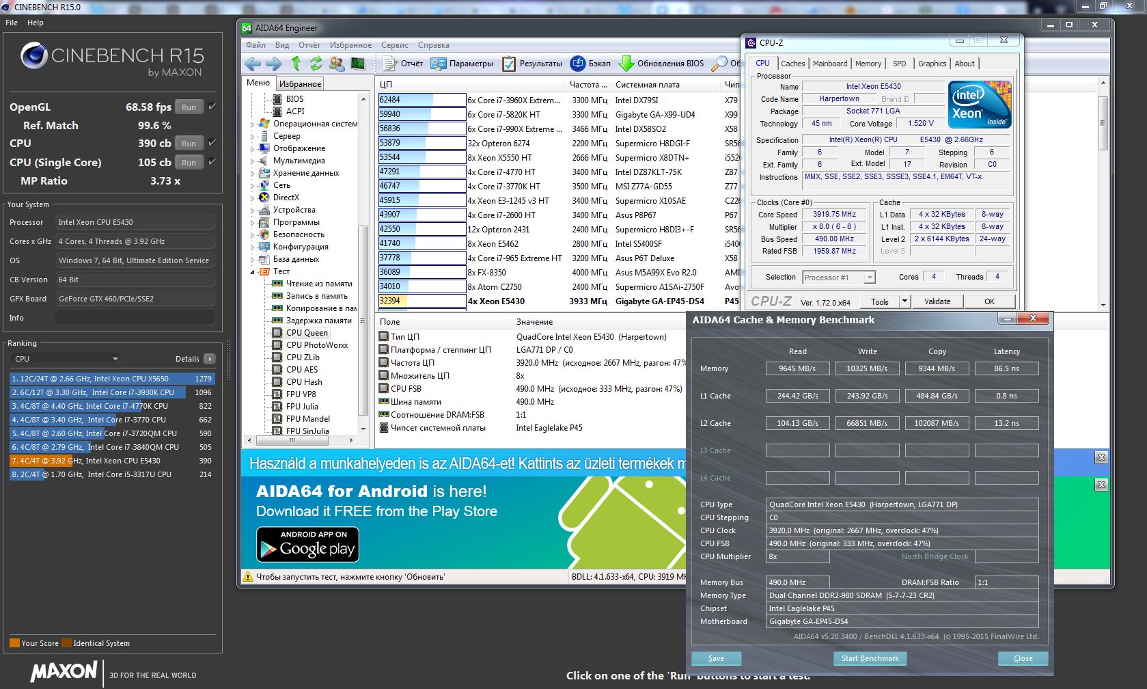Click the Бэкап backup icon
Viewport: 1147px width, 689px height.
pyautogui.click(x=577, y=64)
